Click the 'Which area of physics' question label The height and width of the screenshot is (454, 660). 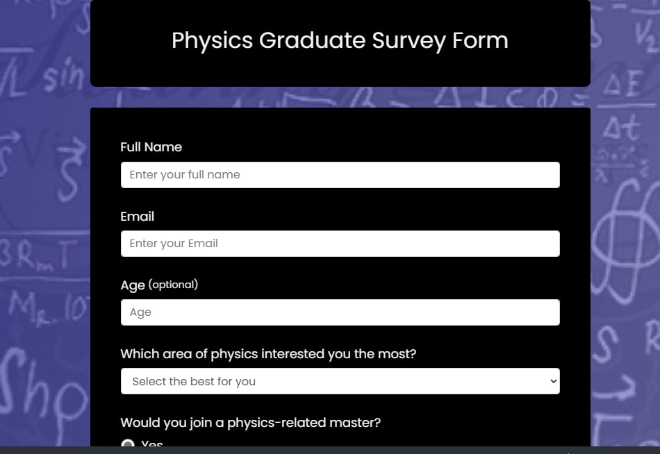[x=268, y=354]
